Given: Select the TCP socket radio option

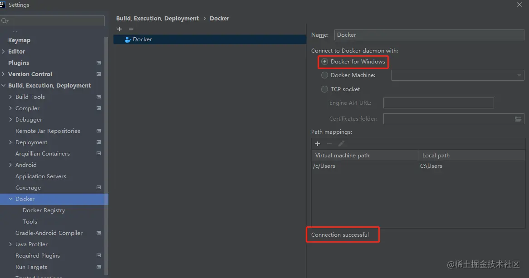Looking at the screenshot, I should (324, 89).
